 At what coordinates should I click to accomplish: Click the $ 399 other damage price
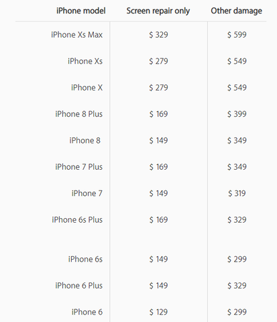click(x=237, y=114)
